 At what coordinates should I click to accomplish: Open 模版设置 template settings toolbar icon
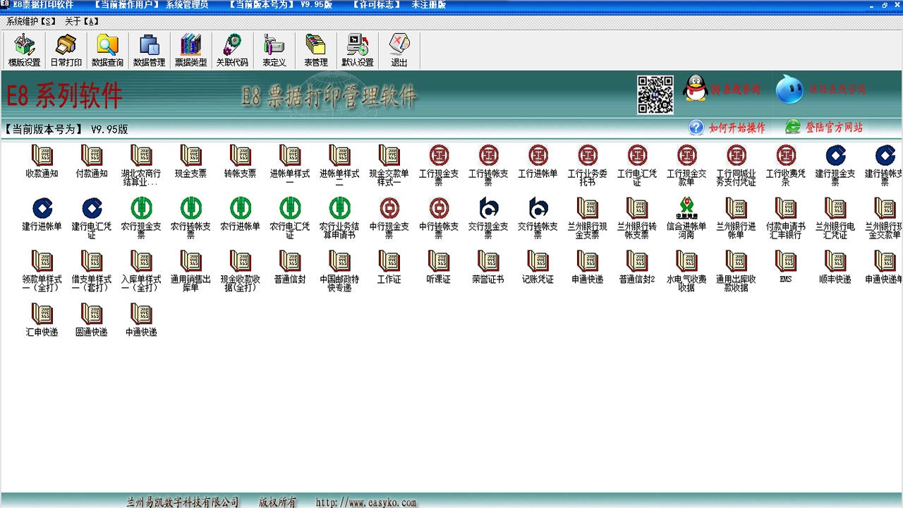coord(24,50)
